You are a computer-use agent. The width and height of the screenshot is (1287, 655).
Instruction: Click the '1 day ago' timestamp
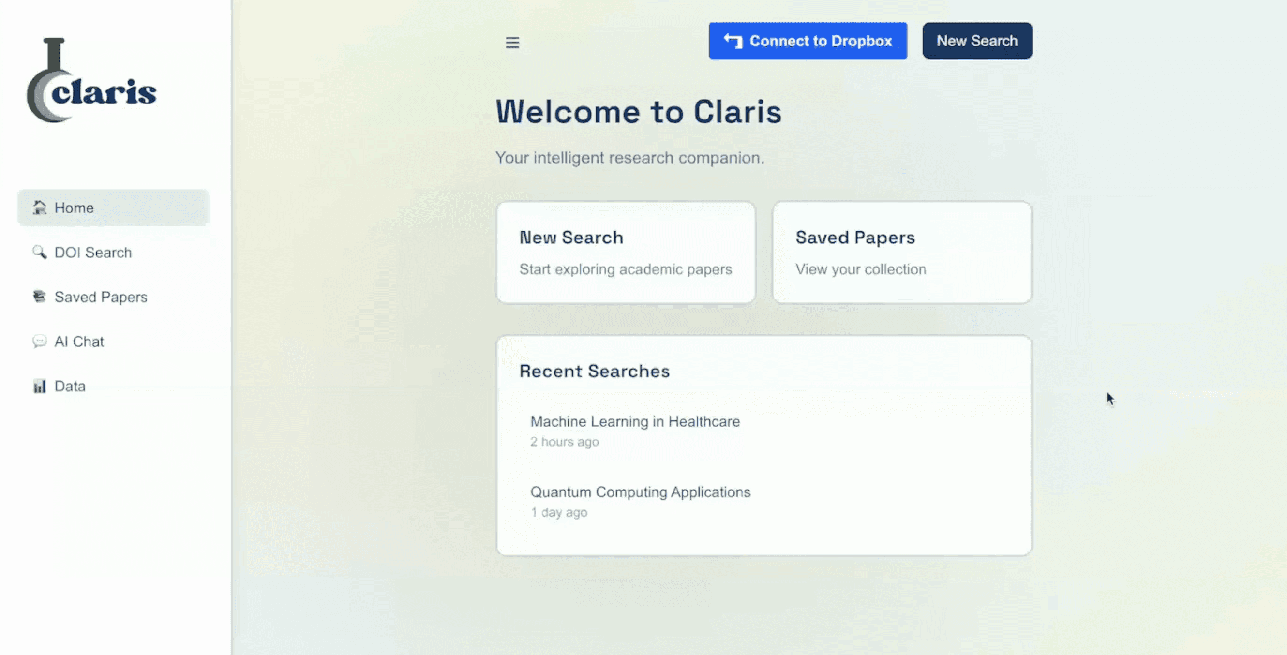click(559, 512)
